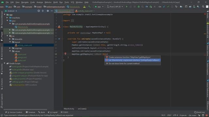This screenshot has height=117, width=209.
Task: Click the MainActivity breadcrumb below editor
Action: 69,109
